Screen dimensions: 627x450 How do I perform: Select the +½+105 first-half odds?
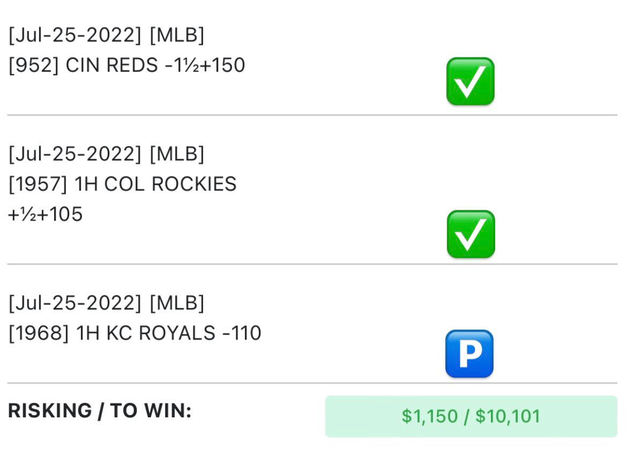point(46,215)
